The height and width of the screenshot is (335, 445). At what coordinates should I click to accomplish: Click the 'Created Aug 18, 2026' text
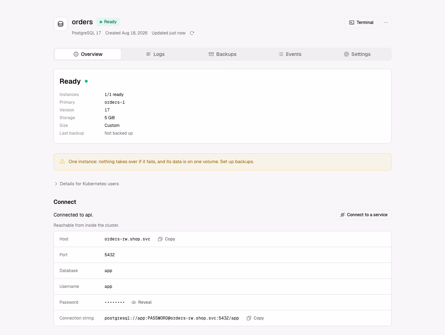126,33
